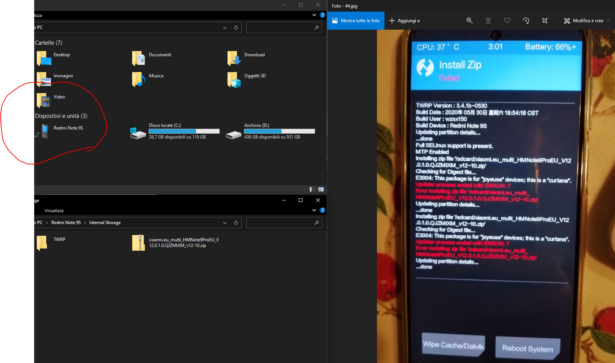The width and height of the screenshot is (615, 363).
Task: Click Archivio (D:) capacity bar
Action: 279,131
